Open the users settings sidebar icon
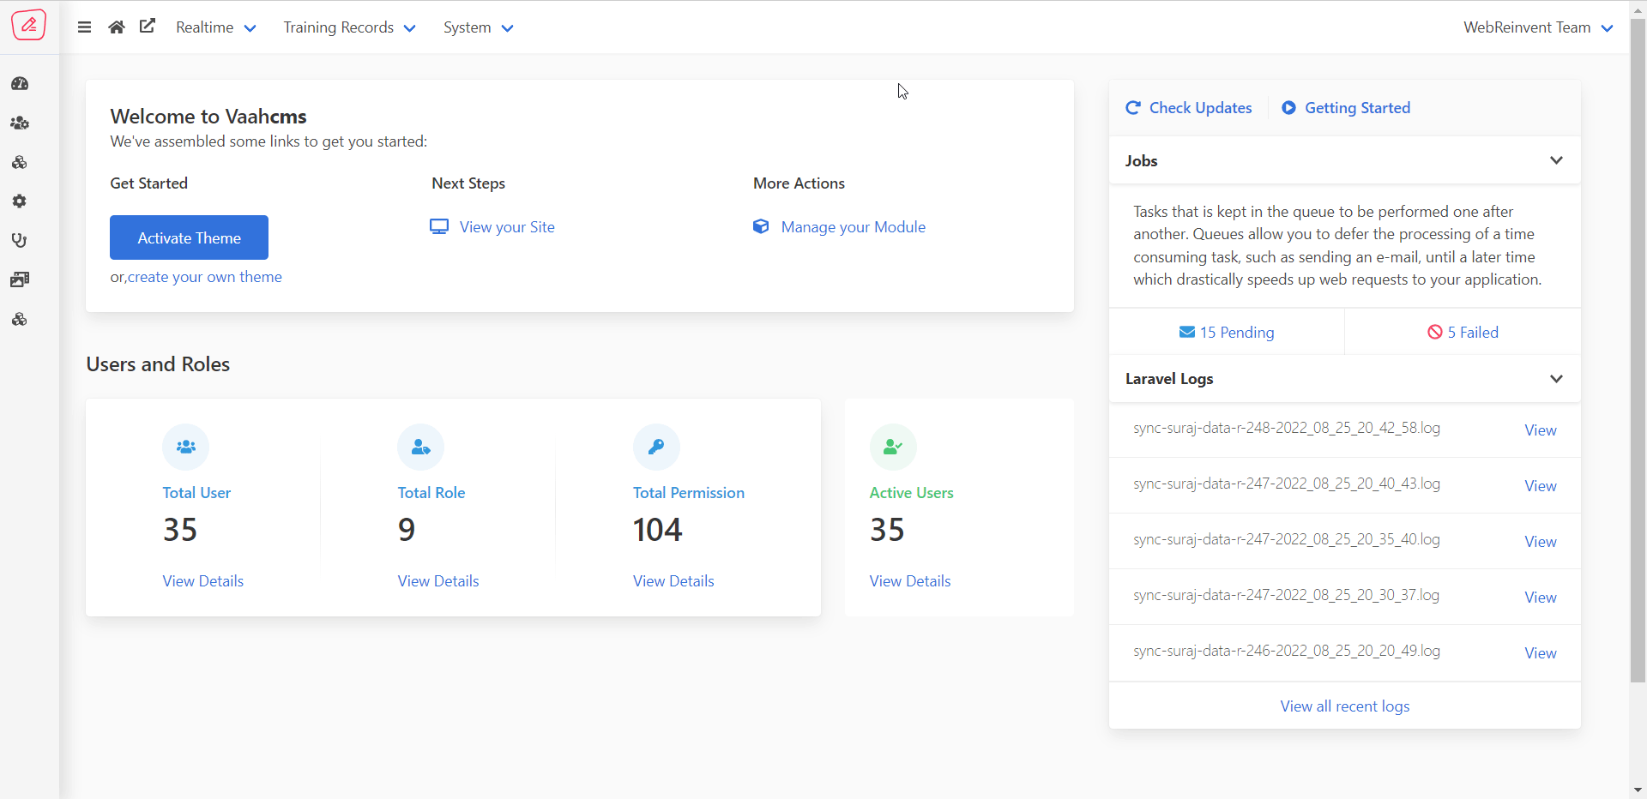The height and width of the screenshot is (799, 1647). pos(20,123)
